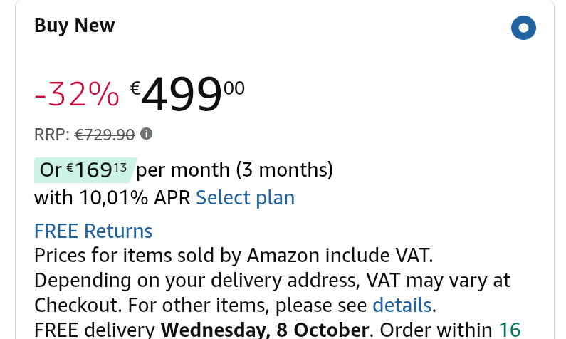Click the FREE delivery text
Screen dimensions: 566x339
[x=95, y=330]
